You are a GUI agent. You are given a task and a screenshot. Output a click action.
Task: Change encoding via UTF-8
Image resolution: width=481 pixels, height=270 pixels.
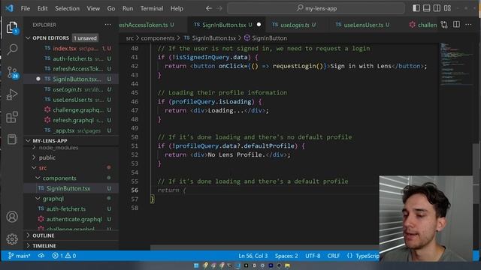(313, 256)
